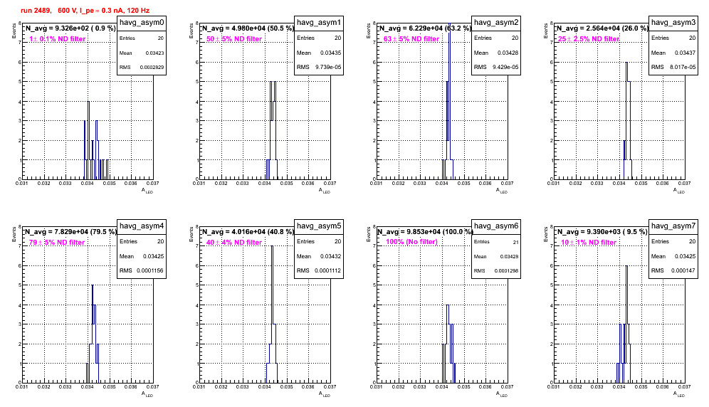Select the havg_asym3 stats box title

pyautogui.click(x=673, y=22)
